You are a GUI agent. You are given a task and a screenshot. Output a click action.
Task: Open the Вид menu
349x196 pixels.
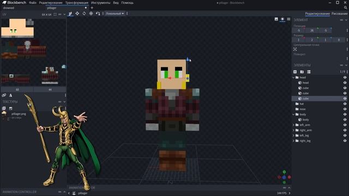tap(116, 3)
